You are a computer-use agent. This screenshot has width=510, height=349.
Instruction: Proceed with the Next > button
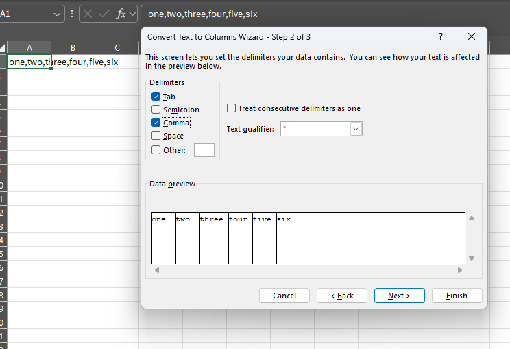coord(400,296)
